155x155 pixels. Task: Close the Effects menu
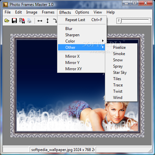(65, 13)
